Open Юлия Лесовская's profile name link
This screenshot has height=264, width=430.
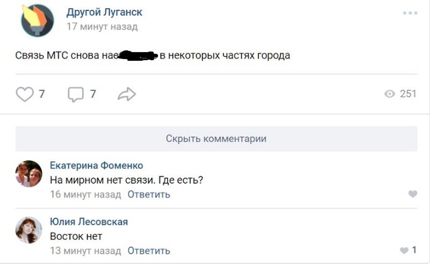coord(89,222)
